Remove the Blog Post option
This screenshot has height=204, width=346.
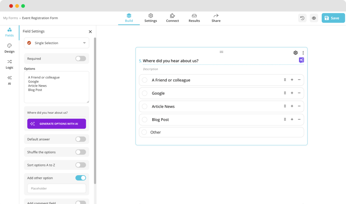tap(299, 120)
